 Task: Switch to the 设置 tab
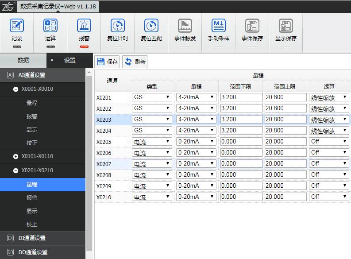coord(69,60)
